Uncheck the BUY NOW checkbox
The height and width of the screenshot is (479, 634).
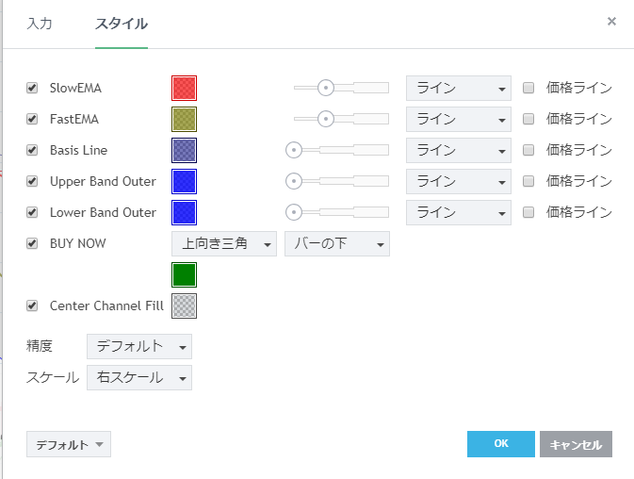pos(33,243)
